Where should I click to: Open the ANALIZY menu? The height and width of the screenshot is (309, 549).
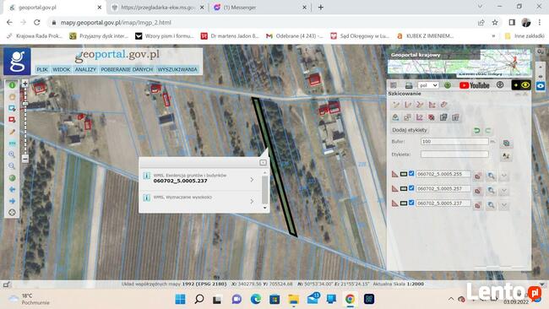[85, 69]
